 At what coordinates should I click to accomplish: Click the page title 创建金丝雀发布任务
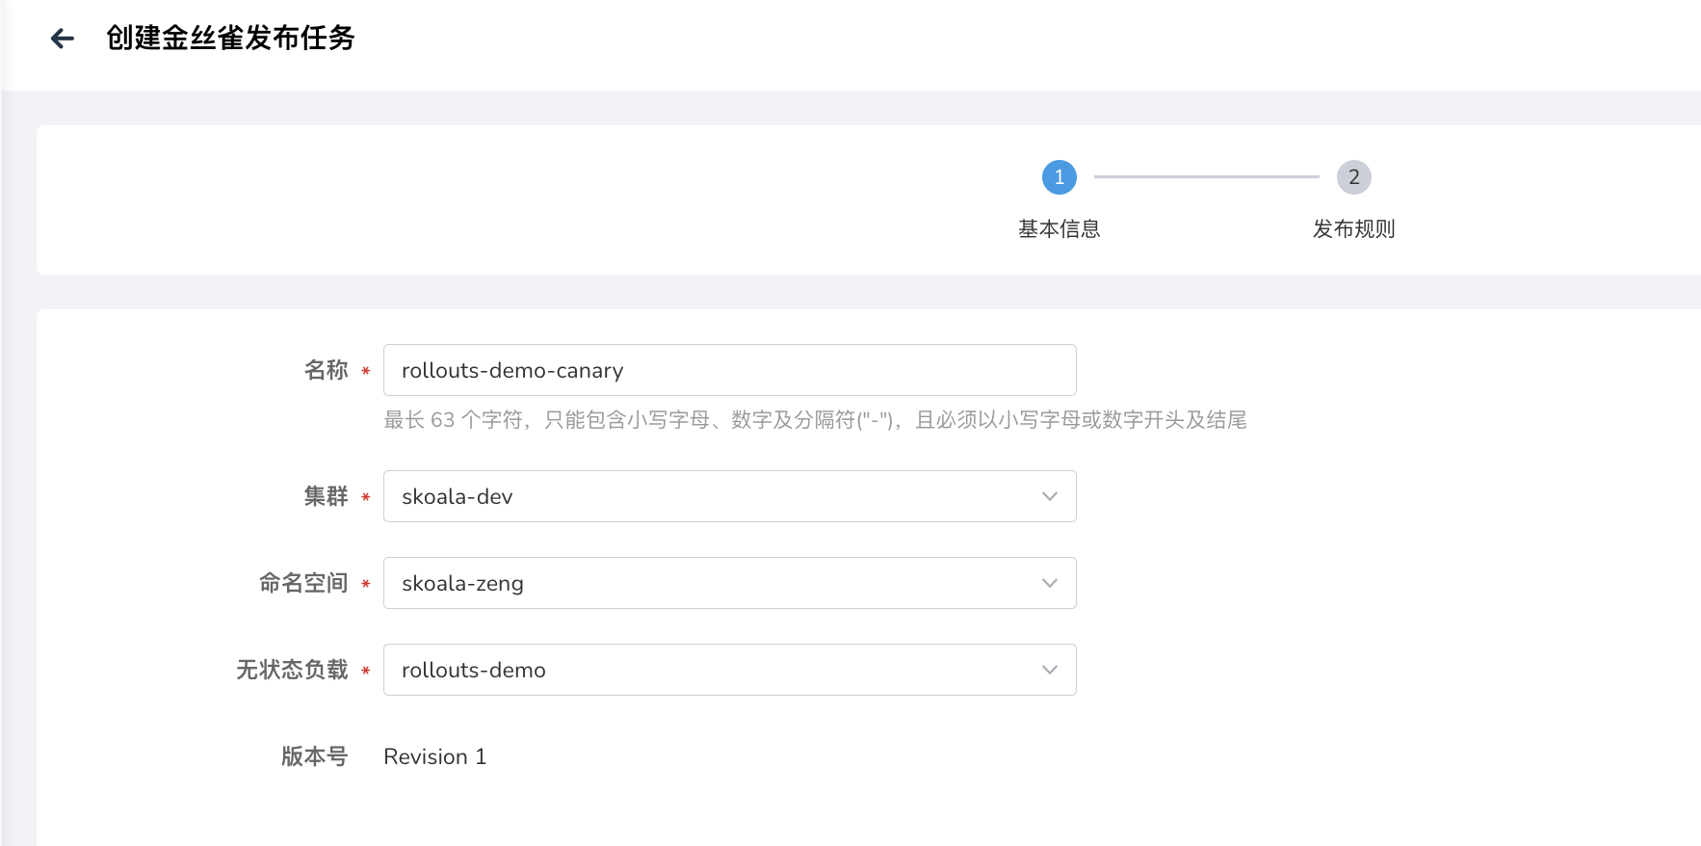230,38
